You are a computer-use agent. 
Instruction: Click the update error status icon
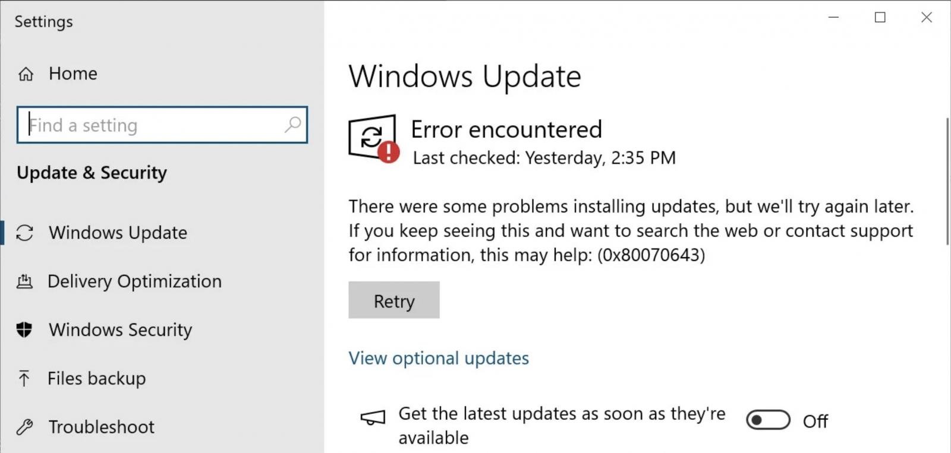tap(373, 138)
